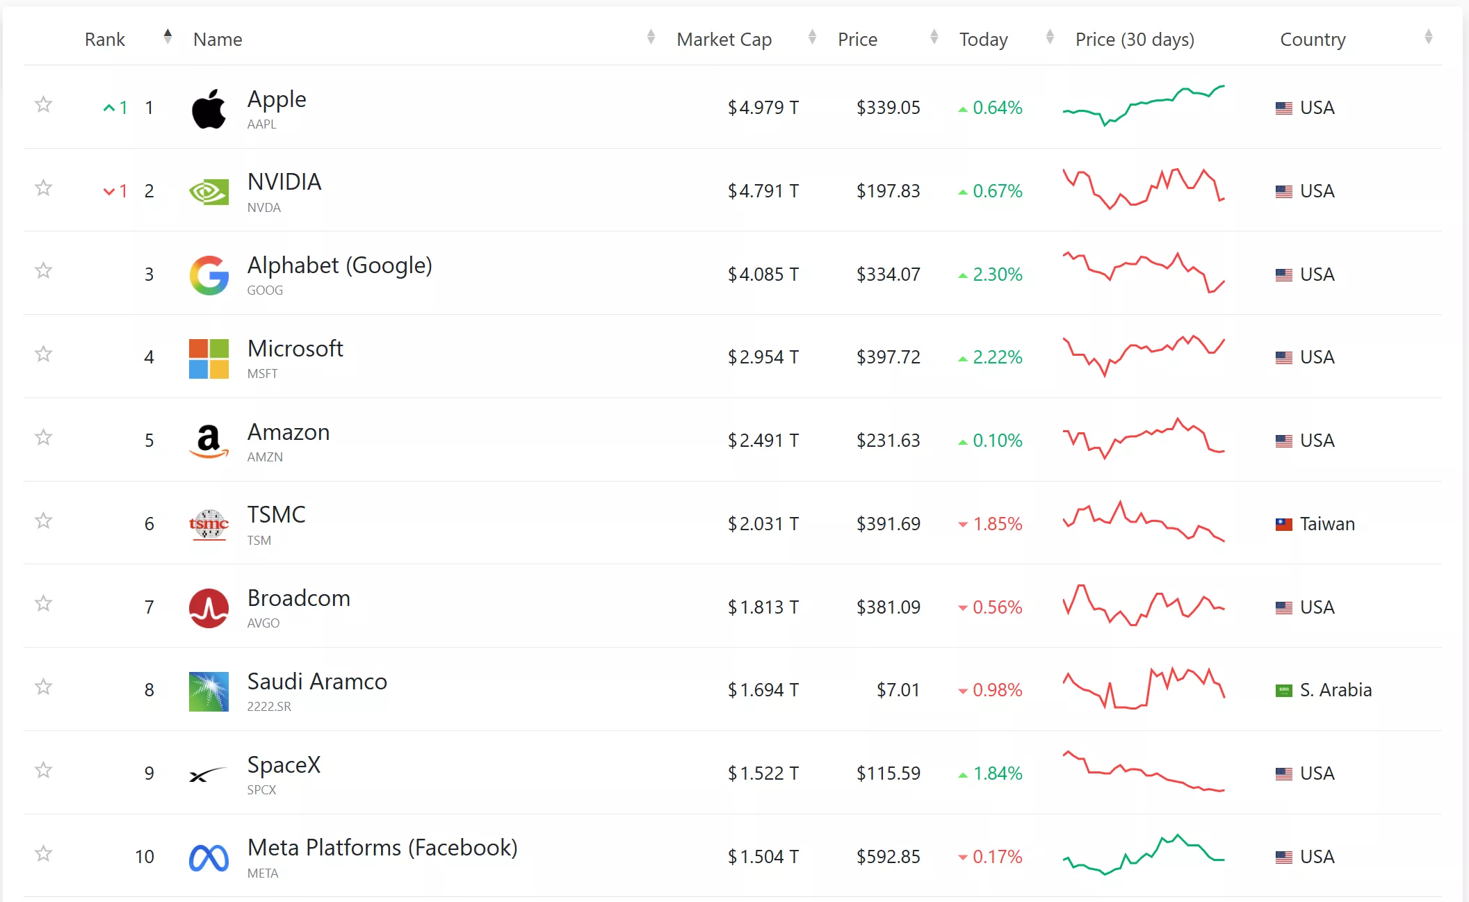Add Apple to favorites with star

point(44,104)
